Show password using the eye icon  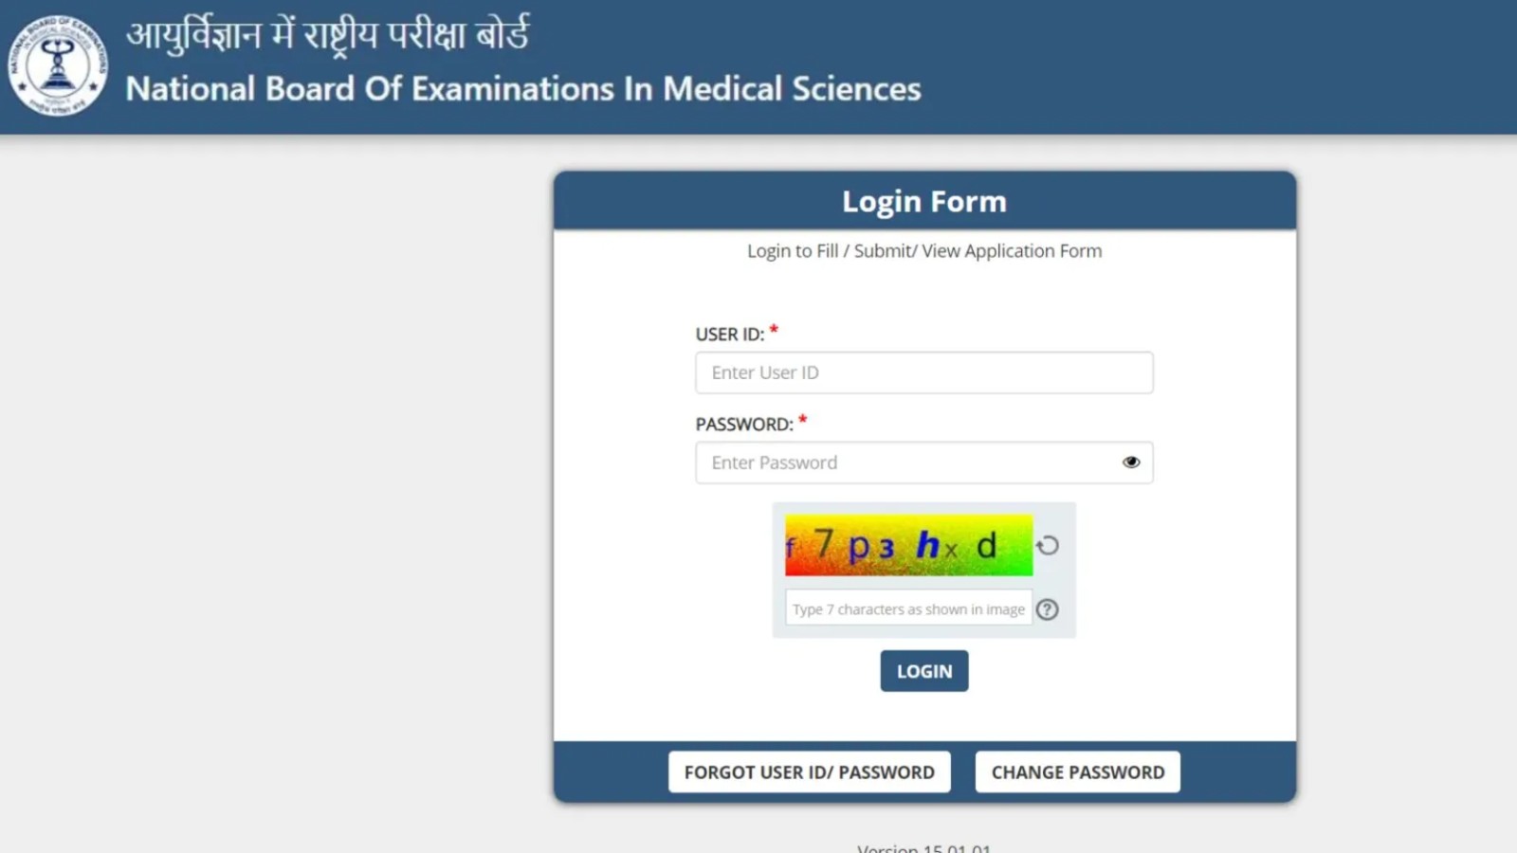click(x=1131, y=463)
